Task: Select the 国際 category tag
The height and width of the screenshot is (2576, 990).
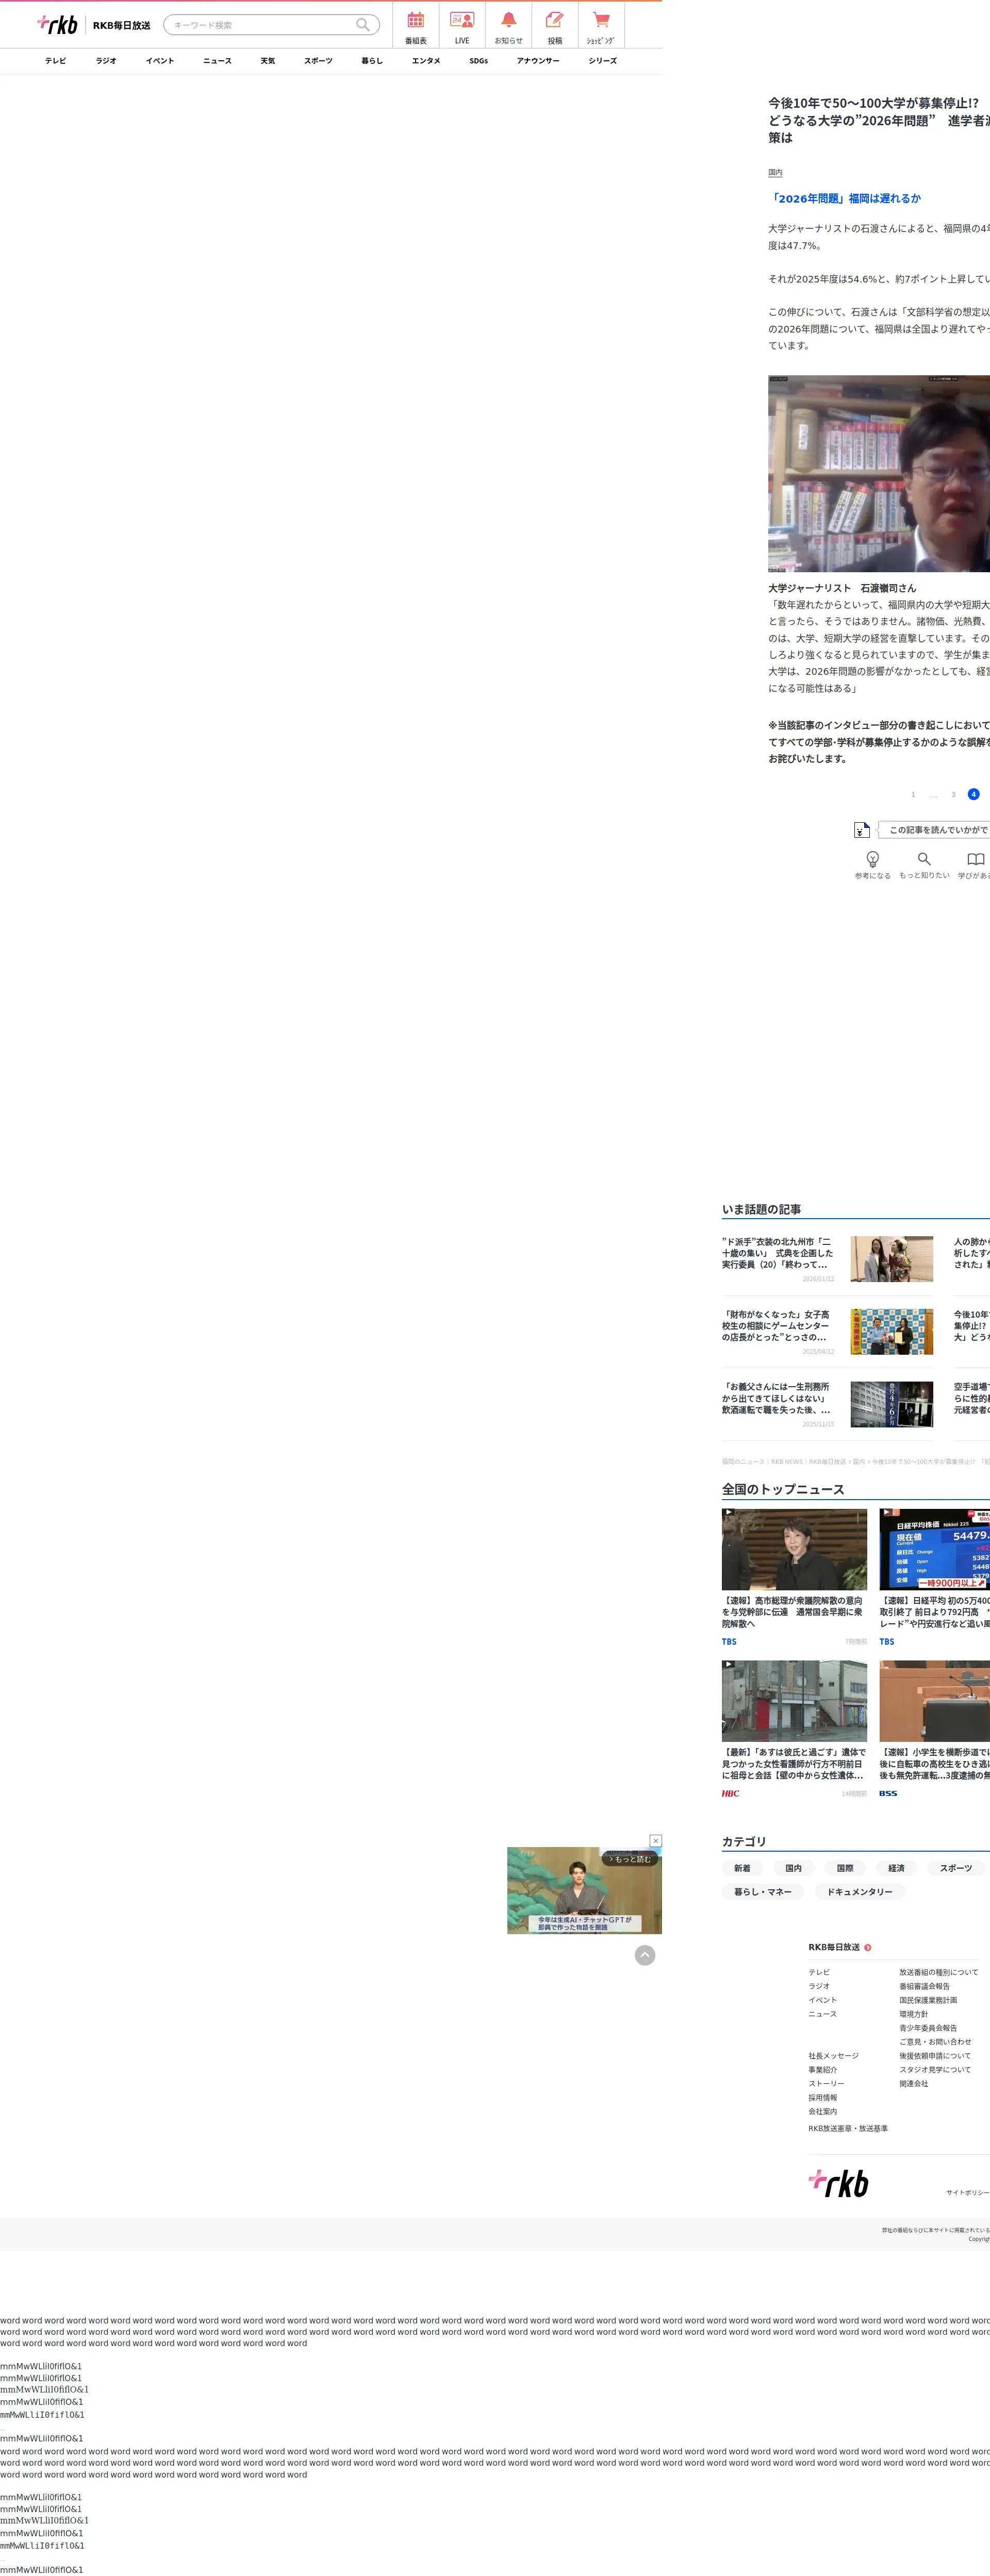Action: tap(845, 1868)
